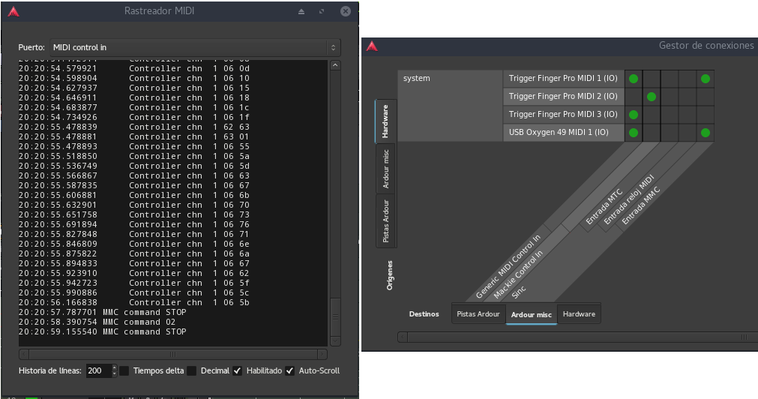Select the Hardware destinations tab
This screenshot has height=399, width=758.
coord(579,313)
